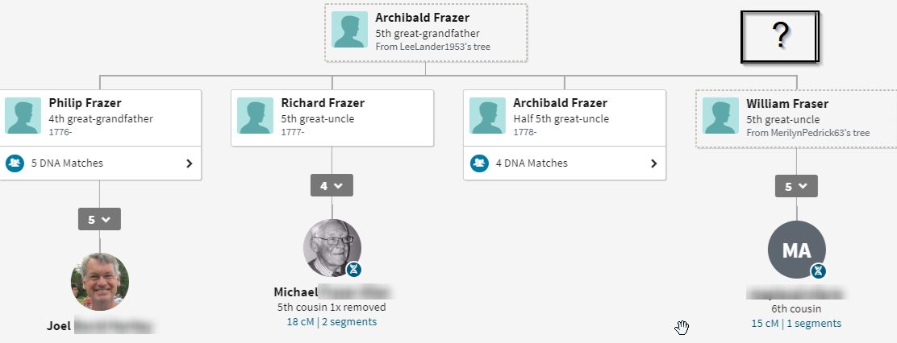
Task: Open Archibald Frazer's 4 DNA Matches arrow
Action: tap(654, 163)
